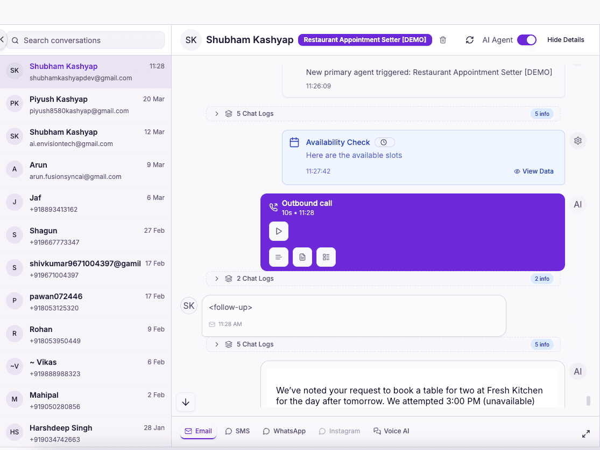This screenshot has width=600, height=450.
Task: Click the Search conversations field
Action: click(x=84, y=40)
